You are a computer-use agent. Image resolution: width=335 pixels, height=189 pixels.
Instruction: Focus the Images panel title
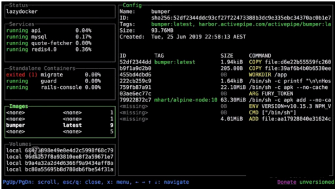tap(19, 106)
